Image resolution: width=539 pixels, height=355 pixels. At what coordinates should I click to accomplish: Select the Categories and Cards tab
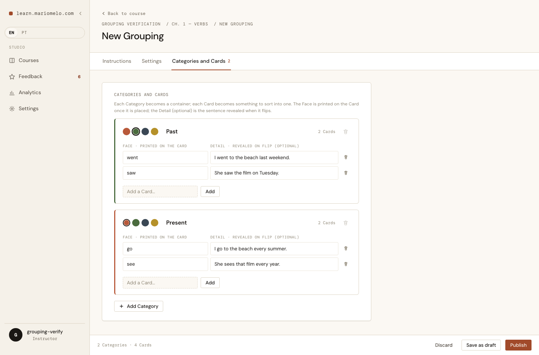coord(201,61)
